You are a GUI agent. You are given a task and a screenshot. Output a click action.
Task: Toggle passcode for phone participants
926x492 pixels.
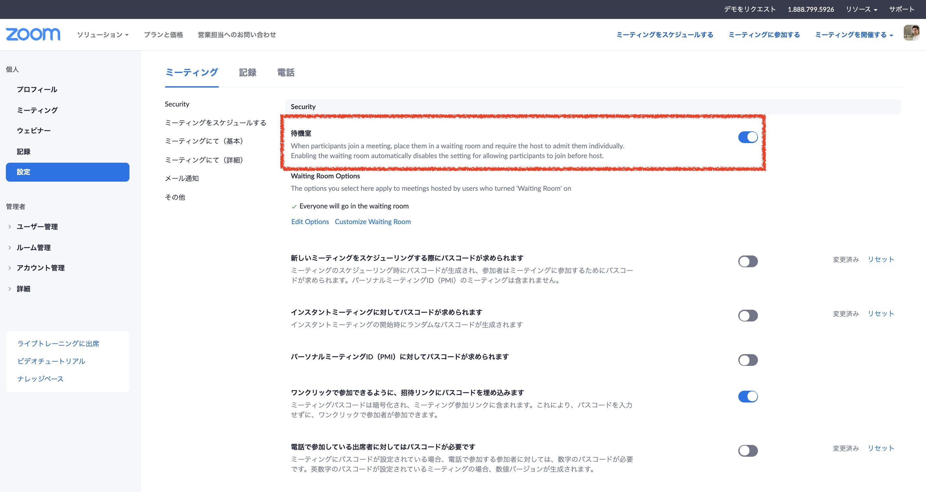[x=748, y=451]
